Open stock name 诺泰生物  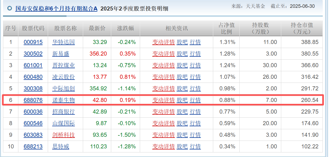63,100
